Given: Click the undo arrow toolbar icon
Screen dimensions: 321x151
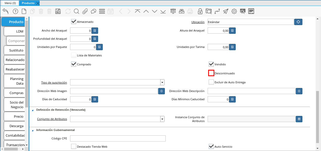Looking at the screenshot, I should [5, 11].
